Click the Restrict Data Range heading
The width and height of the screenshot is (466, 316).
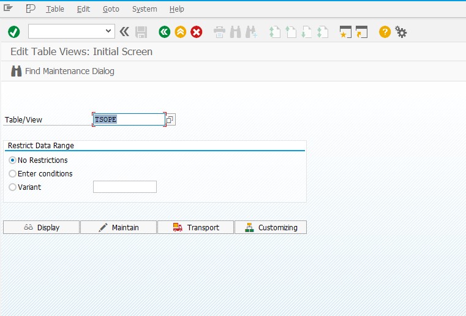click(x=40, y=146)
